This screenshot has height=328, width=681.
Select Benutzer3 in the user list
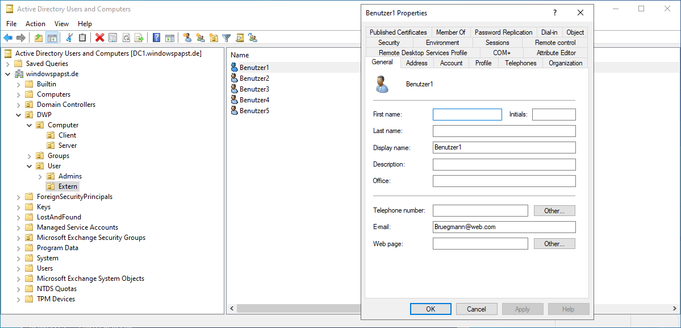pos(254,89)
